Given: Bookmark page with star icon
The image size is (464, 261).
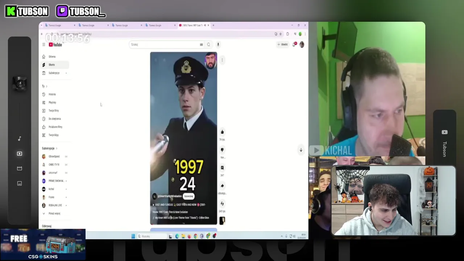Looking at the screenshot, I should [280, 34].
